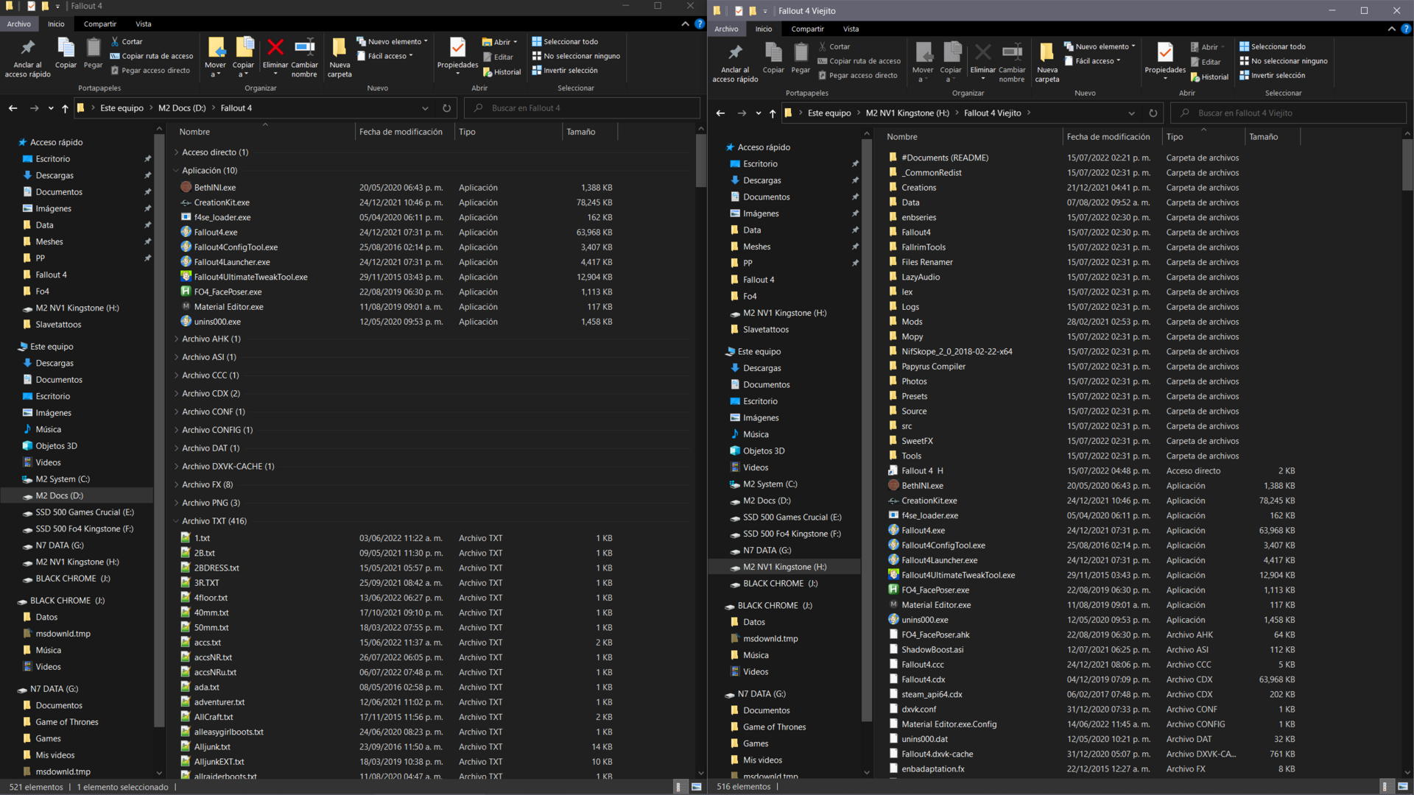
Task: Expand the Archivo PNG (3) group
Action: pos(176,504)
